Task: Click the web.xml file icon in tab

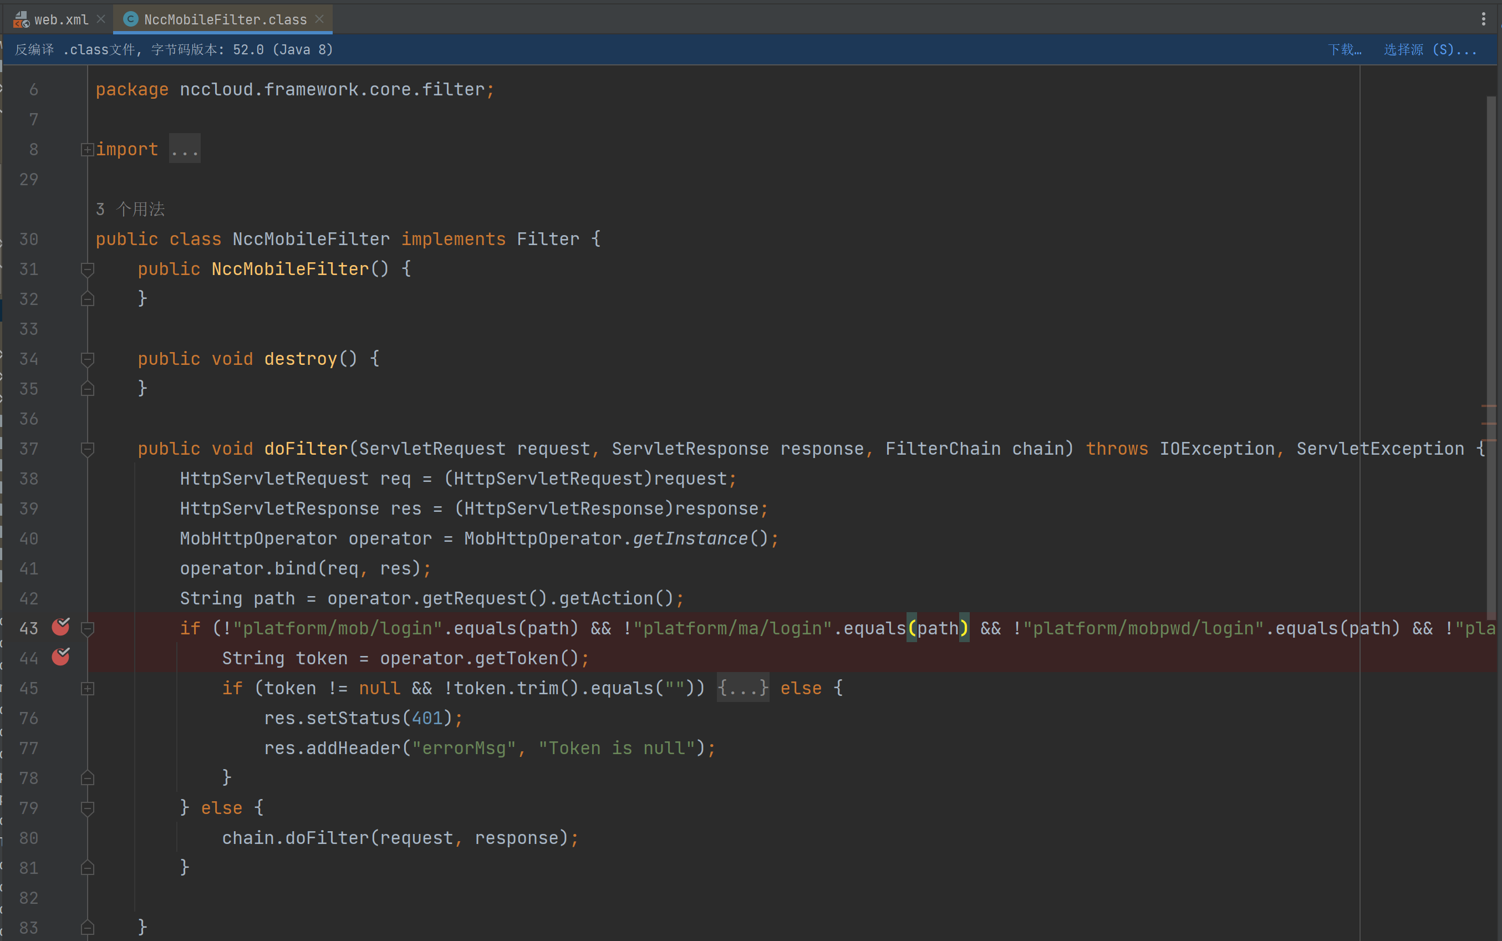Action: point(21,20)
